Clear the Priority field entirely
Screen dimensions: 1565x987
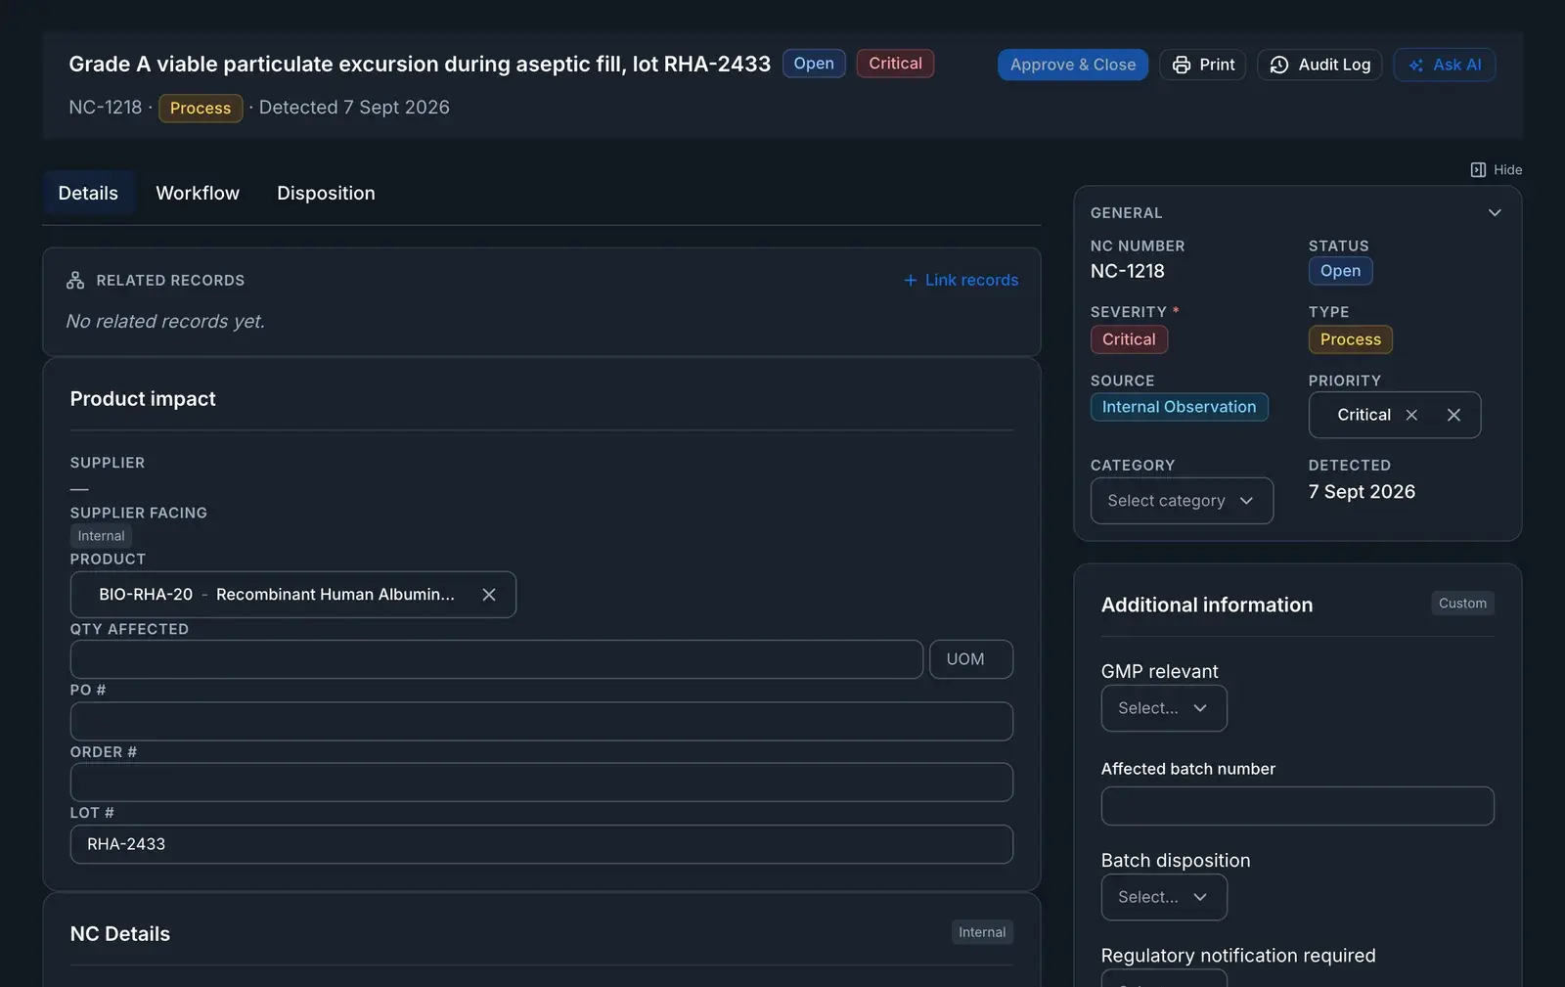[1453, 415]
